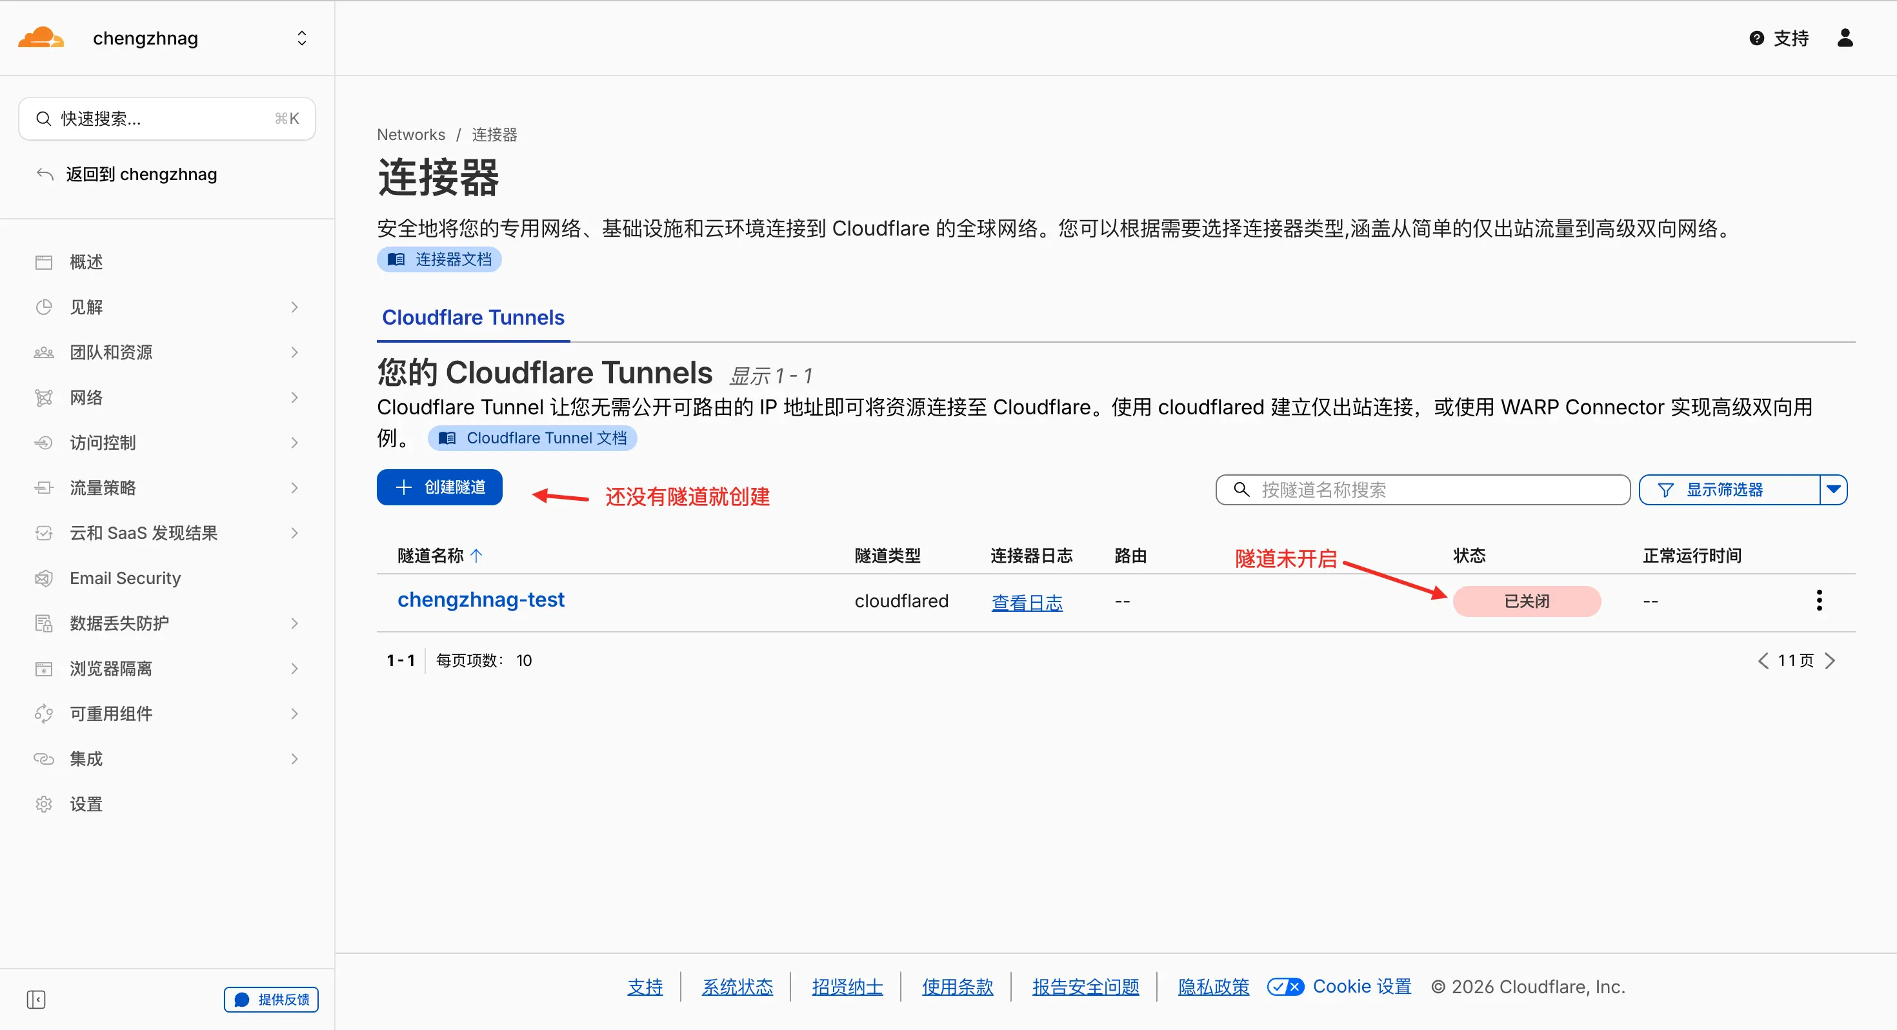Screen dimensions: 1897x1030
Task: Toggle the Cookie 设置 switch in footer
Action: [x=1285, y=987]
